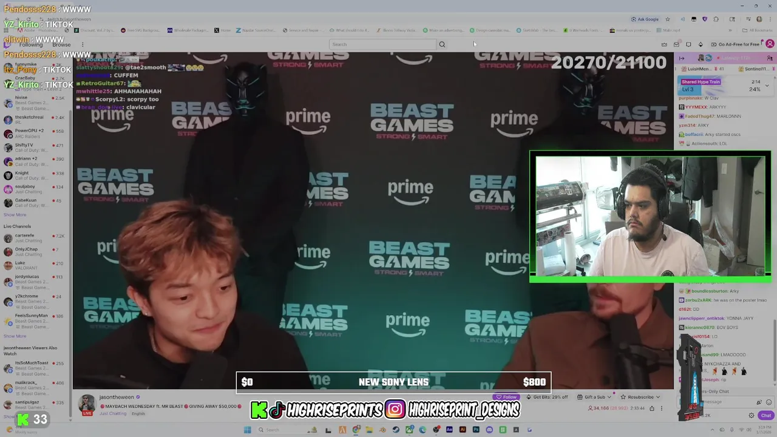Select santipulgaz channel in sidebar
Image resolution: width=777 pixels, height=437 pixels.
(x=35, y=404)
